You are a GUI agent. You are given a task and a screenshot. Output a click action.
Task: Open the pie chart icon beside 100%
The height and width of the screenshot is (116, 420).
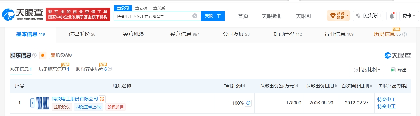[x=248, y=103]
